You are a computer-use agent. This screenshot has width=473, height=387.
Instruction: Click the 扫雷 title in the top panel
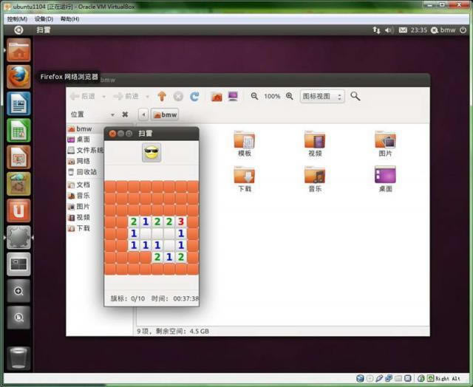(44, 30)
